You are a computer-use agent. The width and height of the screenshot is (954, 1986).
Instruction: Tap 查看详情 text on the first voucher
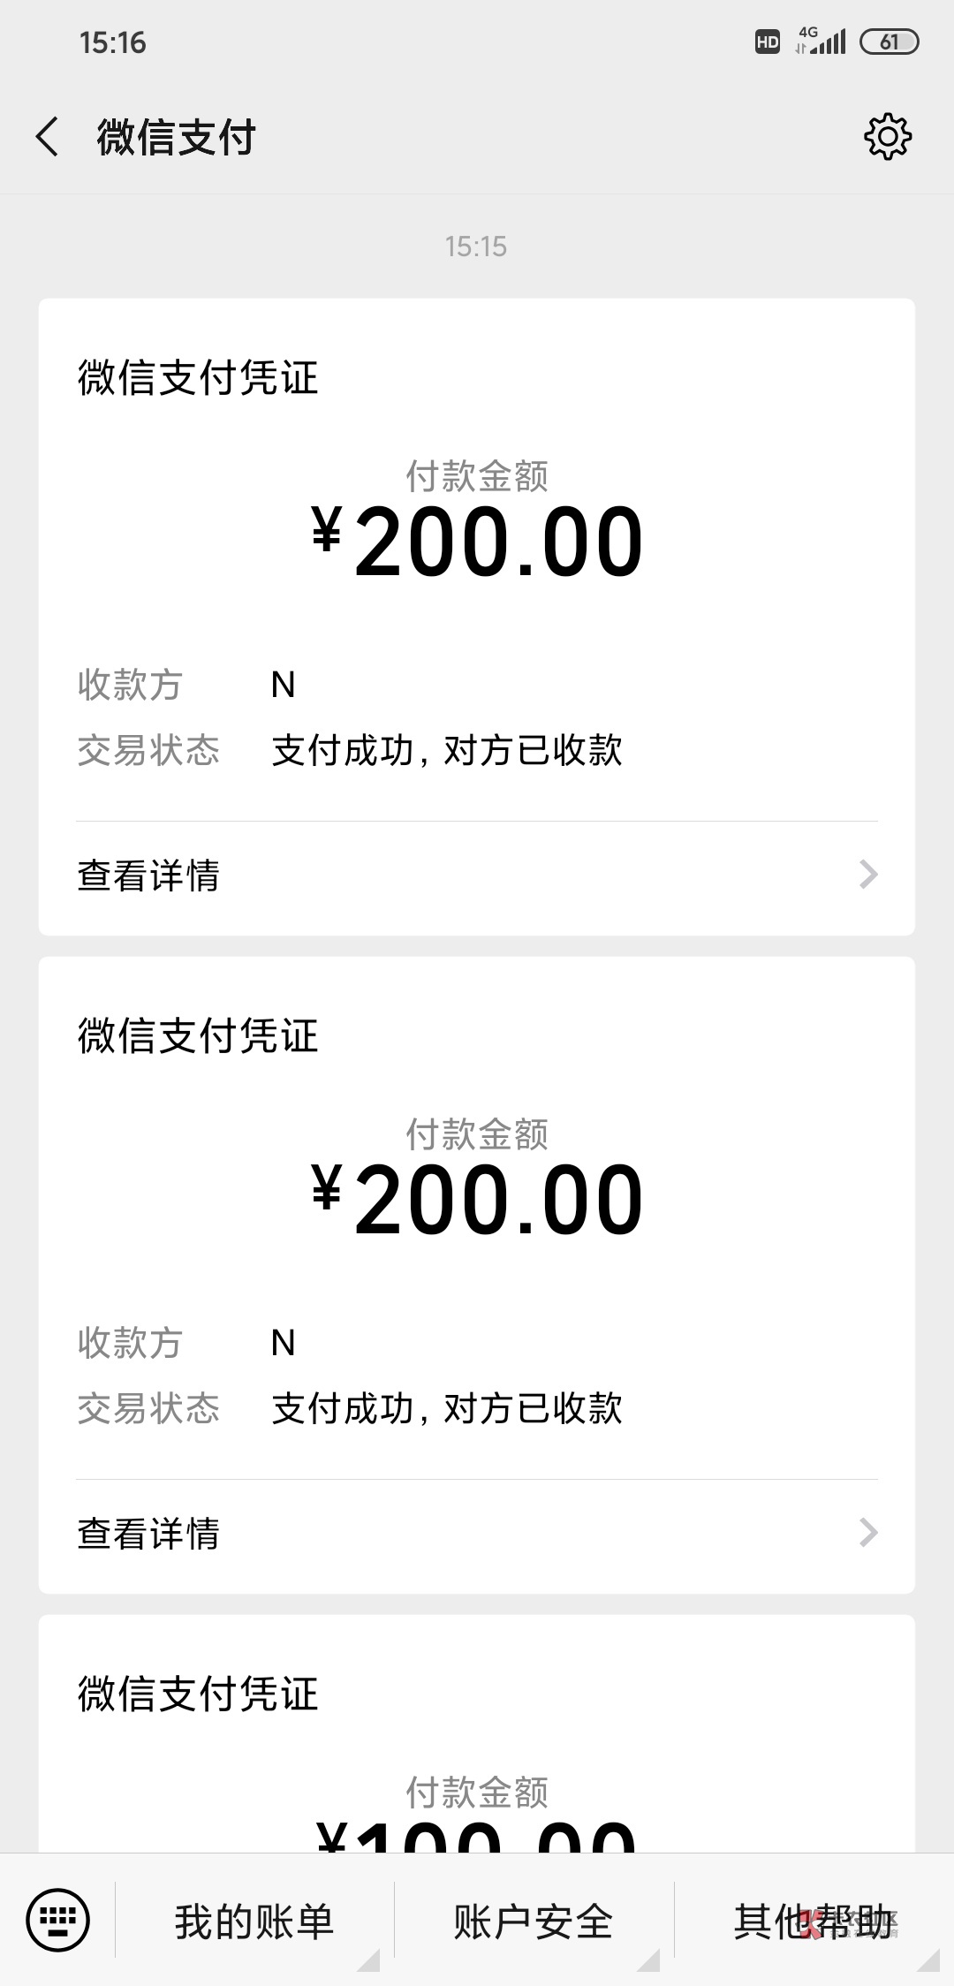[148, 876]
